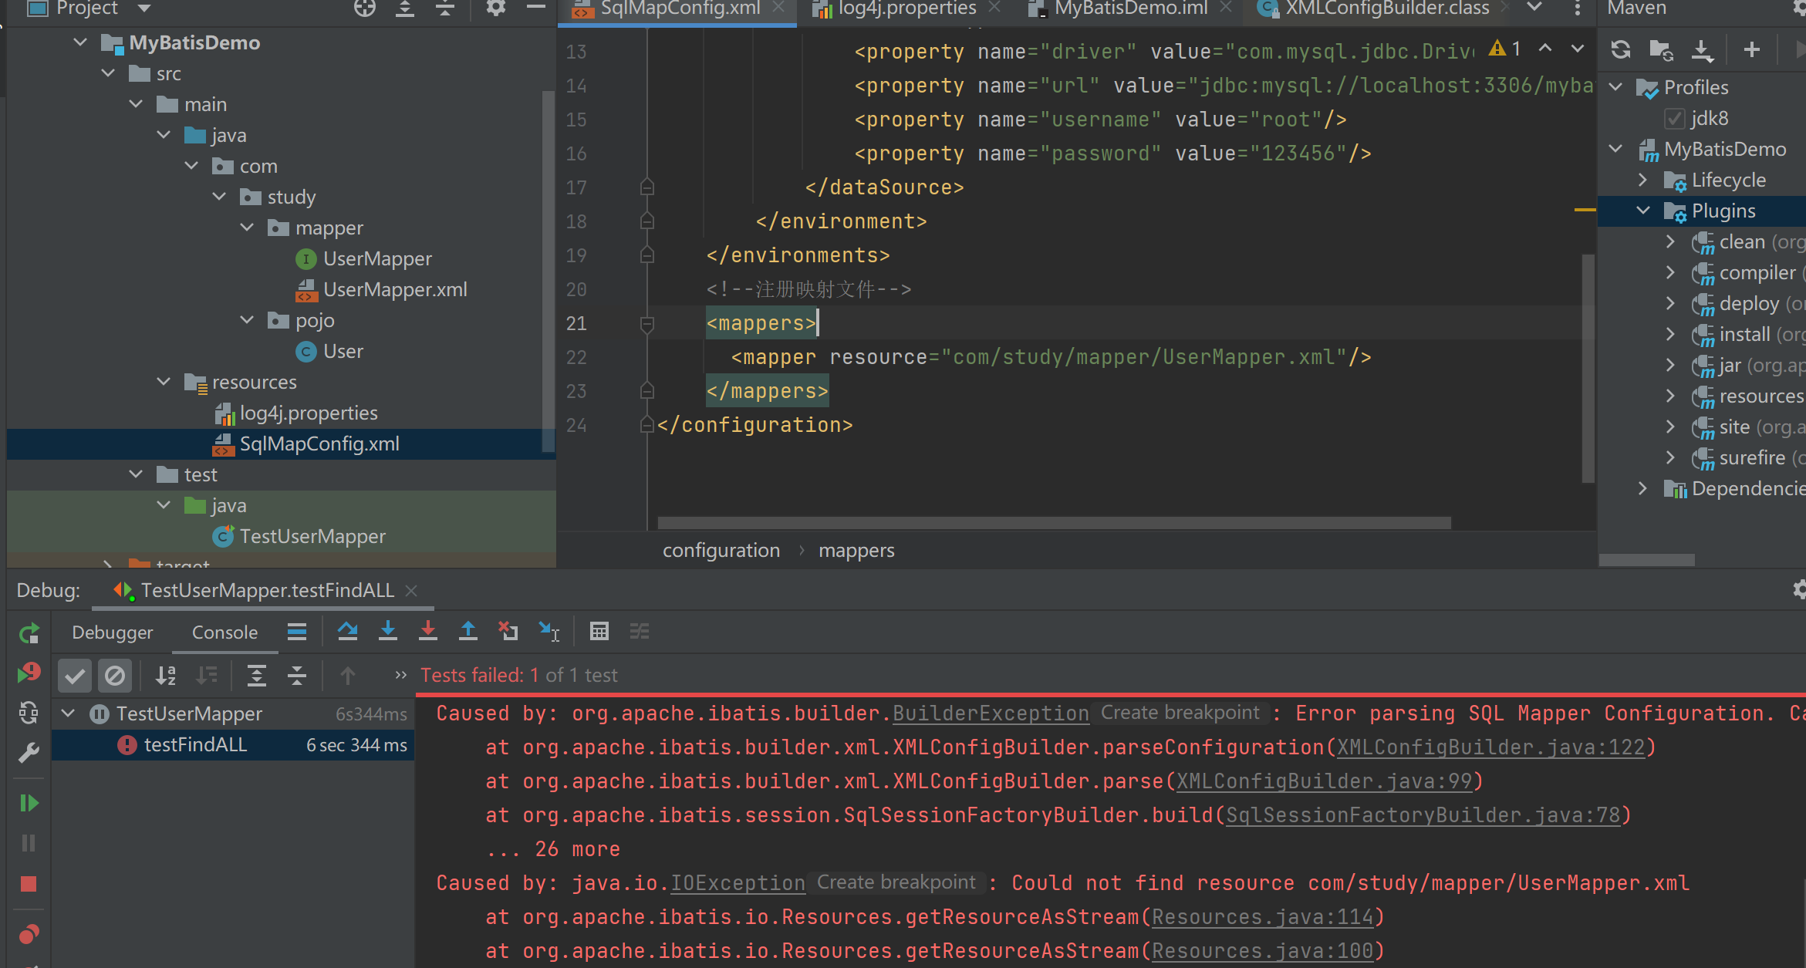Click the Step Out icon

pyautogui.click(x=468, y=632)
